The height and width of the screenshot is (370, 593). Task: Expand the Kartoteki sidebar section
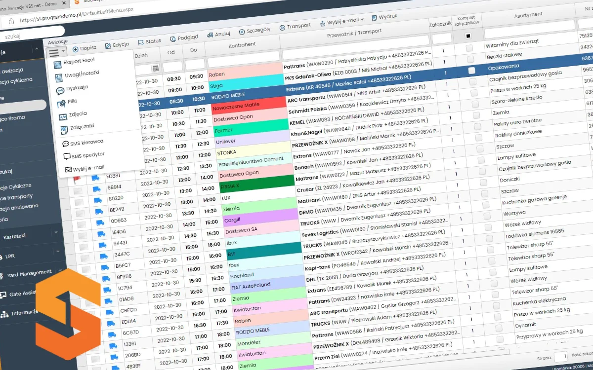[x=56, y=232]
